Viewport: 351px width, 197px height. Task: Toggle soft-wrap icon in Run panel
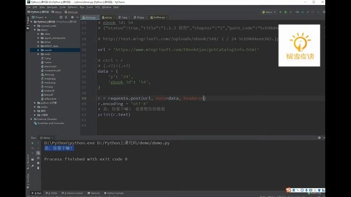pyautogui.click(x=38, y=153)
